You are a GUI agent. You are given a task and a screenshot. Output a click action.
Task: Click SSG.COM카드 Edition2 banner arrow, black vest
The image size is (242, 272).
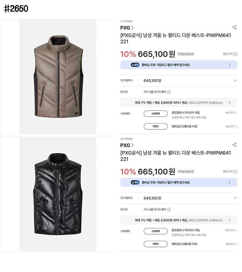[230, 220]
